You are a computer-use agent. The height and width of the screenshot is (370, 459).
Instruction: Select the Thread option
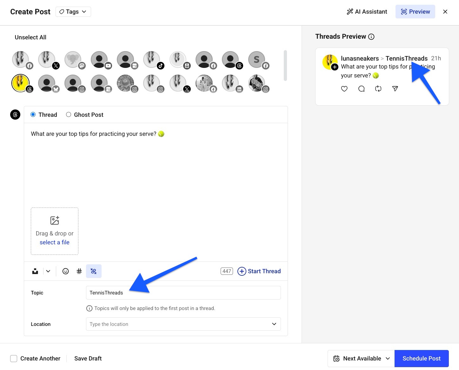coord(33,115)
